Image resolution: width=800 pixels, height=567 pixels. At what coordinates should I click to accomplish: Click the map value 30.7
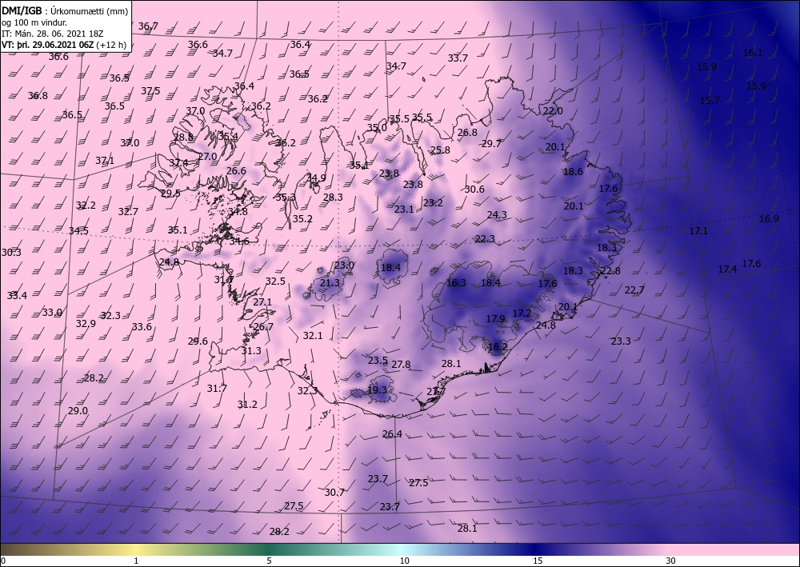click(x=334, y=492)
